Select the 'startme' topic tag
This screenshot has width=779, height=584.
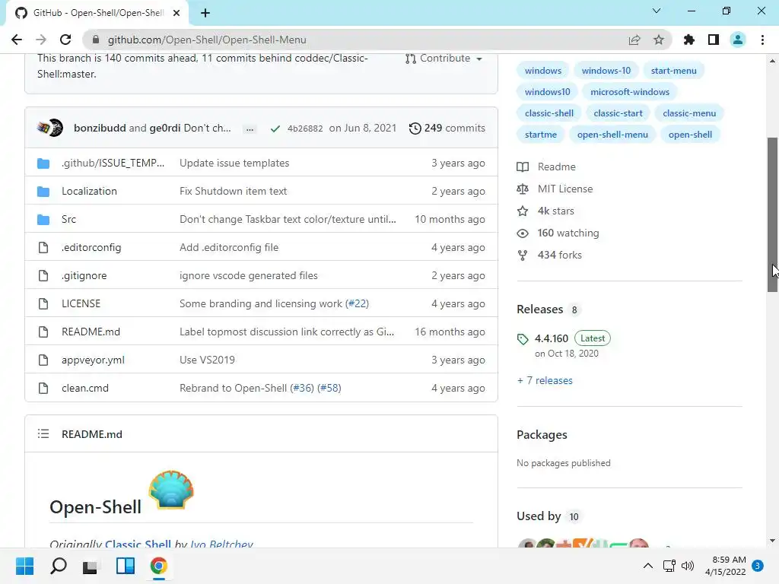541,135
